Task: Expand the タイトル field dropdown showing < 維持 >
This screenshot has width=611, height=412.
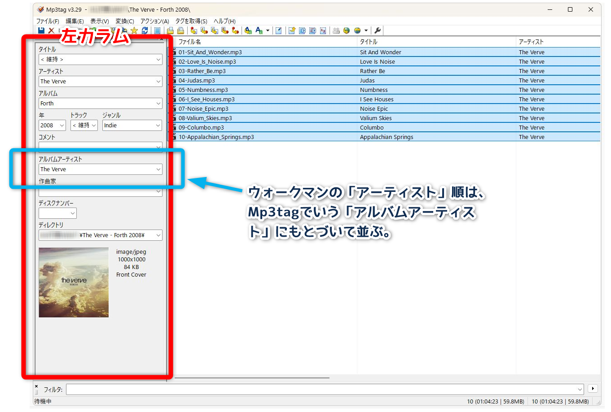Action: [x=158, y=60]
